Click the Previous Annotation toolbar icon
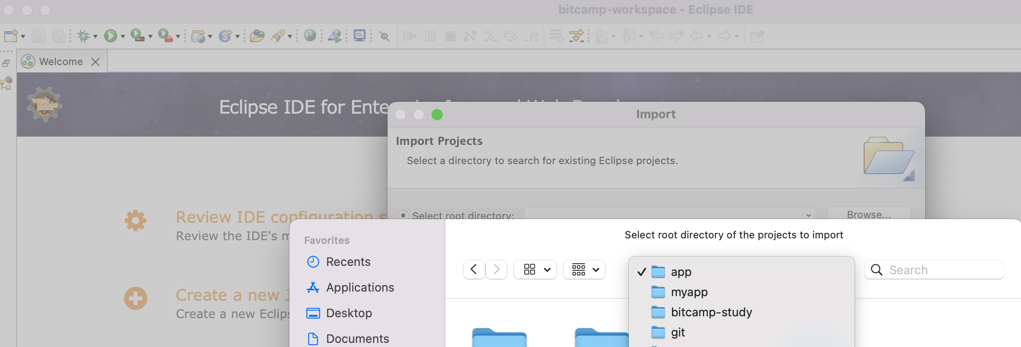 pos(629,36)
